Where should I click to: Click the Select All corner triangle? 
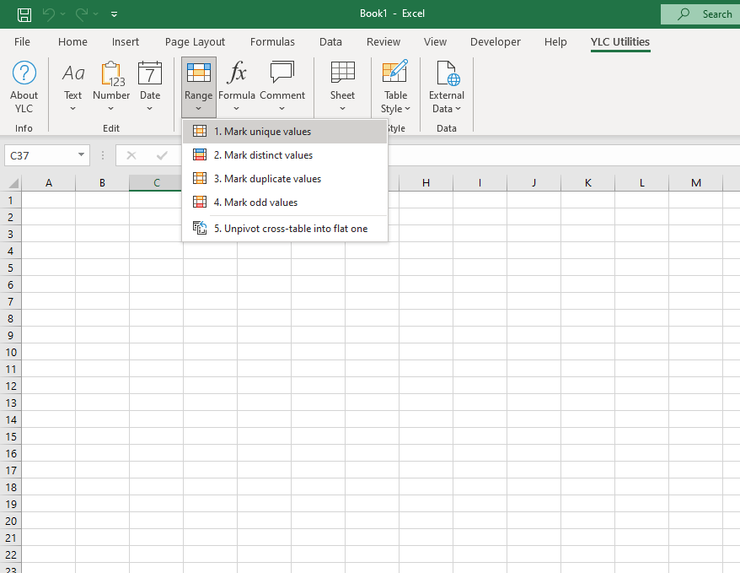pos(13,183)
